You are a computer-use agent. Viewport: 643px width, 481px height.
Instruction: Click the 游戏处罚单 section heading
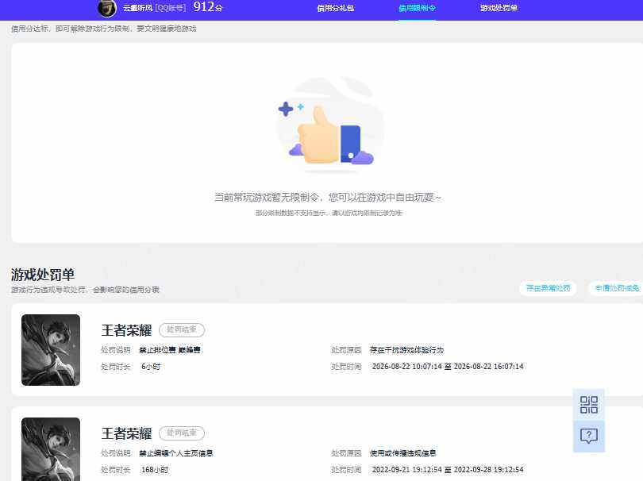coord(43,275)
